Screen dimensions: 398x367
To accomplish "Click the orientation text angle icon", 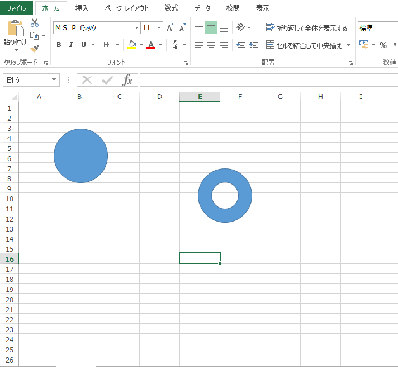I will coord(240,27).
